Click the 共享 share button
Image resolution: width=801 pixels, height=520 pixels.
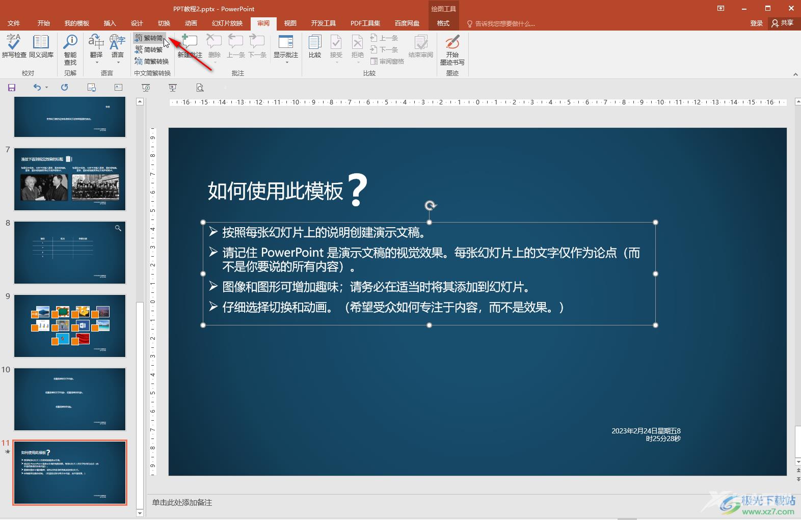pyautogui.click(x=783, y=23)
